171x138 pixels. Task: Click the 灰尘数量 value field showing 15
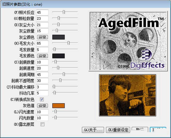(x=42, y=31)
